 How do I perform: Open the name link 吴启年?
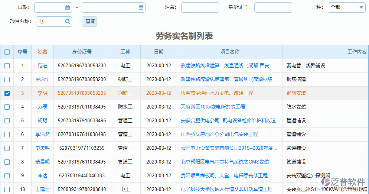(x=43, y=80)
